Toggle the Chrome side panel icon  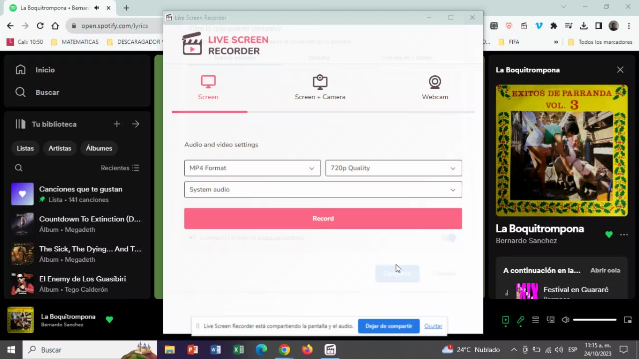coord(599,26)
